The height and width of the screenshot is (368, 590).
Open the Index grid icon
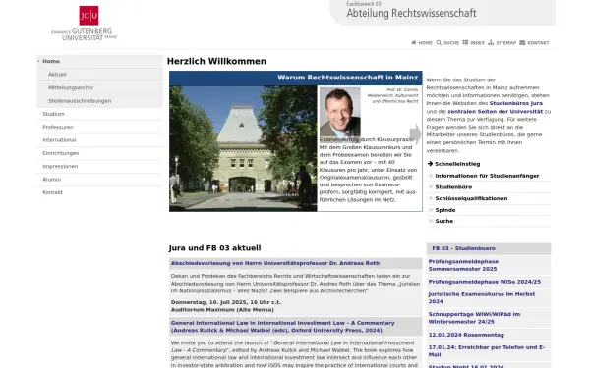pyautogui.click(x=465, y=43)
